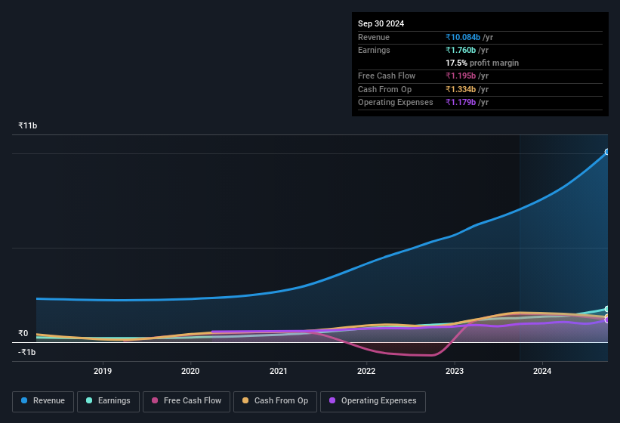Toggle the Cash From Op legend button
This screenshot has height=423, width=620.
[275, 401]
